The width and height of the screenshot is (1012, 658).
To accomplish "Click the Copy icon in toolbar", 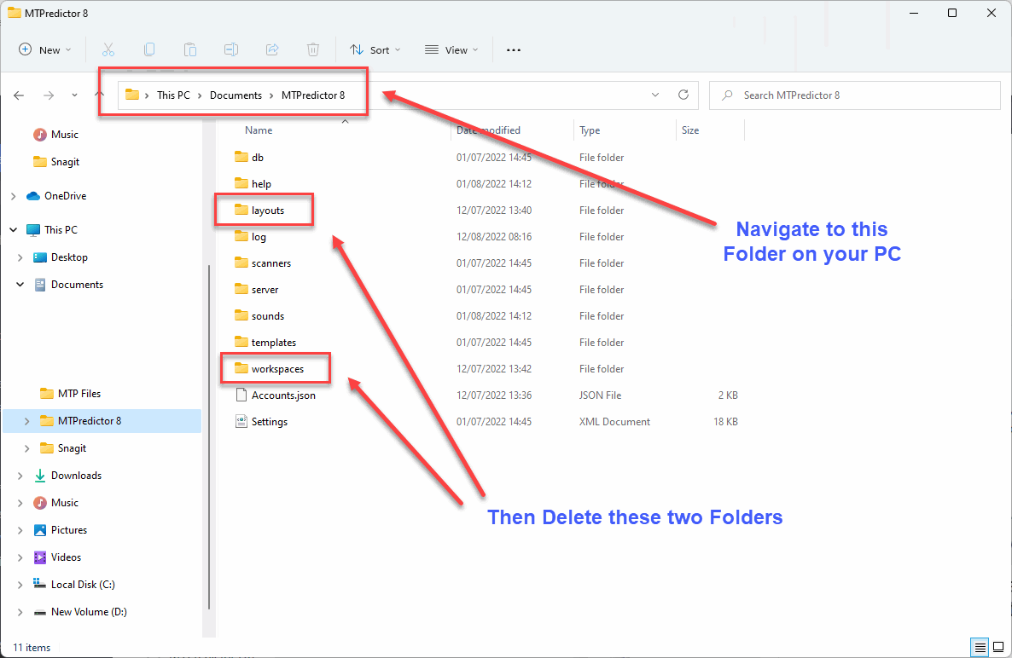I will coord(149,49).
